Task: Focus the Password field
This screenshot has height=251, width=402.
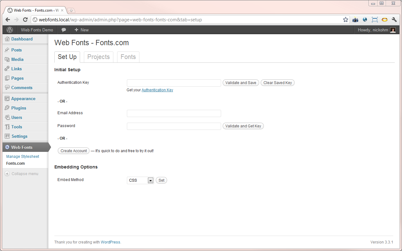Action: (x=174, y=126)
